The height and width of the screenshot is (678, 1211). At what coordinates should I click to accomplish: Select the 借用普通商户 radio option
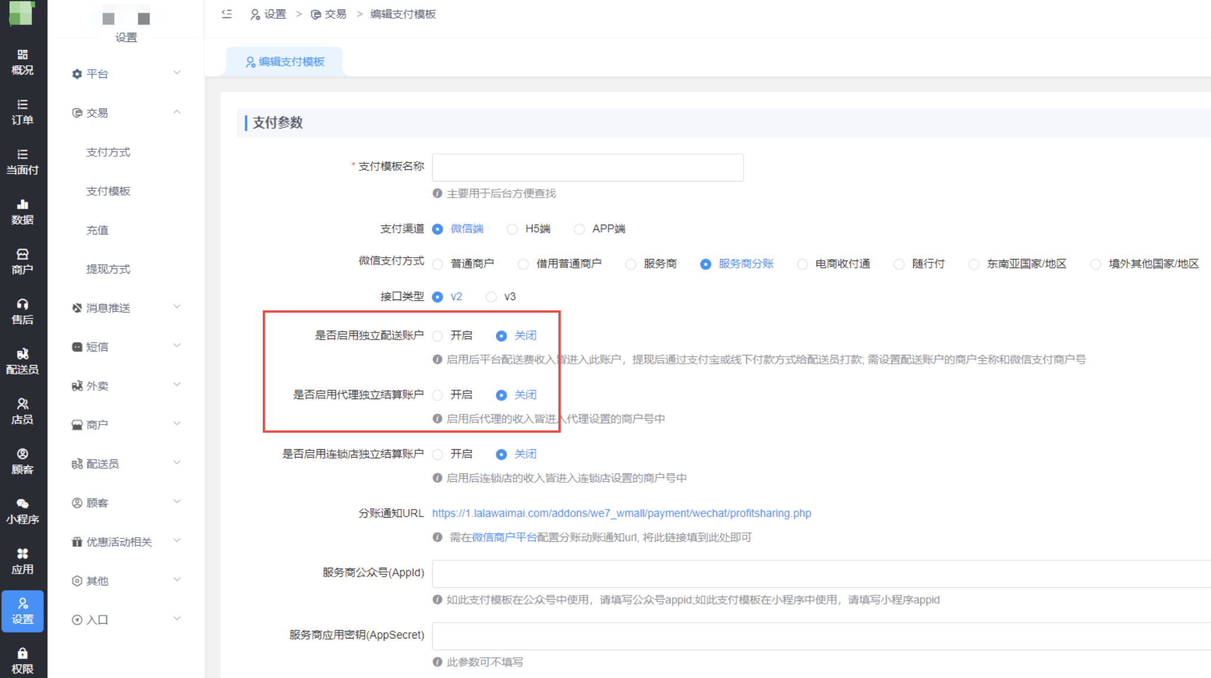point(523,264)
